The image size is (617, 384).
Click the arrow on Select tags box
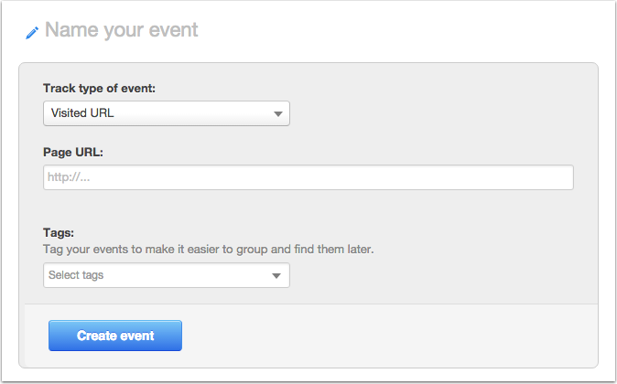click(276, 276)
